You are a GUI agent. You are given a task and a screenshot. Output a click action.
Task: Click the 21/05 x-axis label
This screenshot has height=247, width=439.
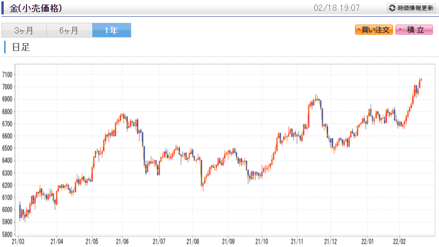[x=92, y=241]
